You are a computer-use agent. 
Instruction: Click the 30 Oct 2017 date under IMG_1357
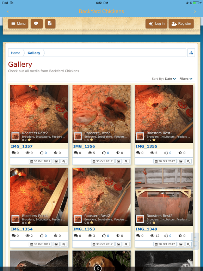pos(41,161)
